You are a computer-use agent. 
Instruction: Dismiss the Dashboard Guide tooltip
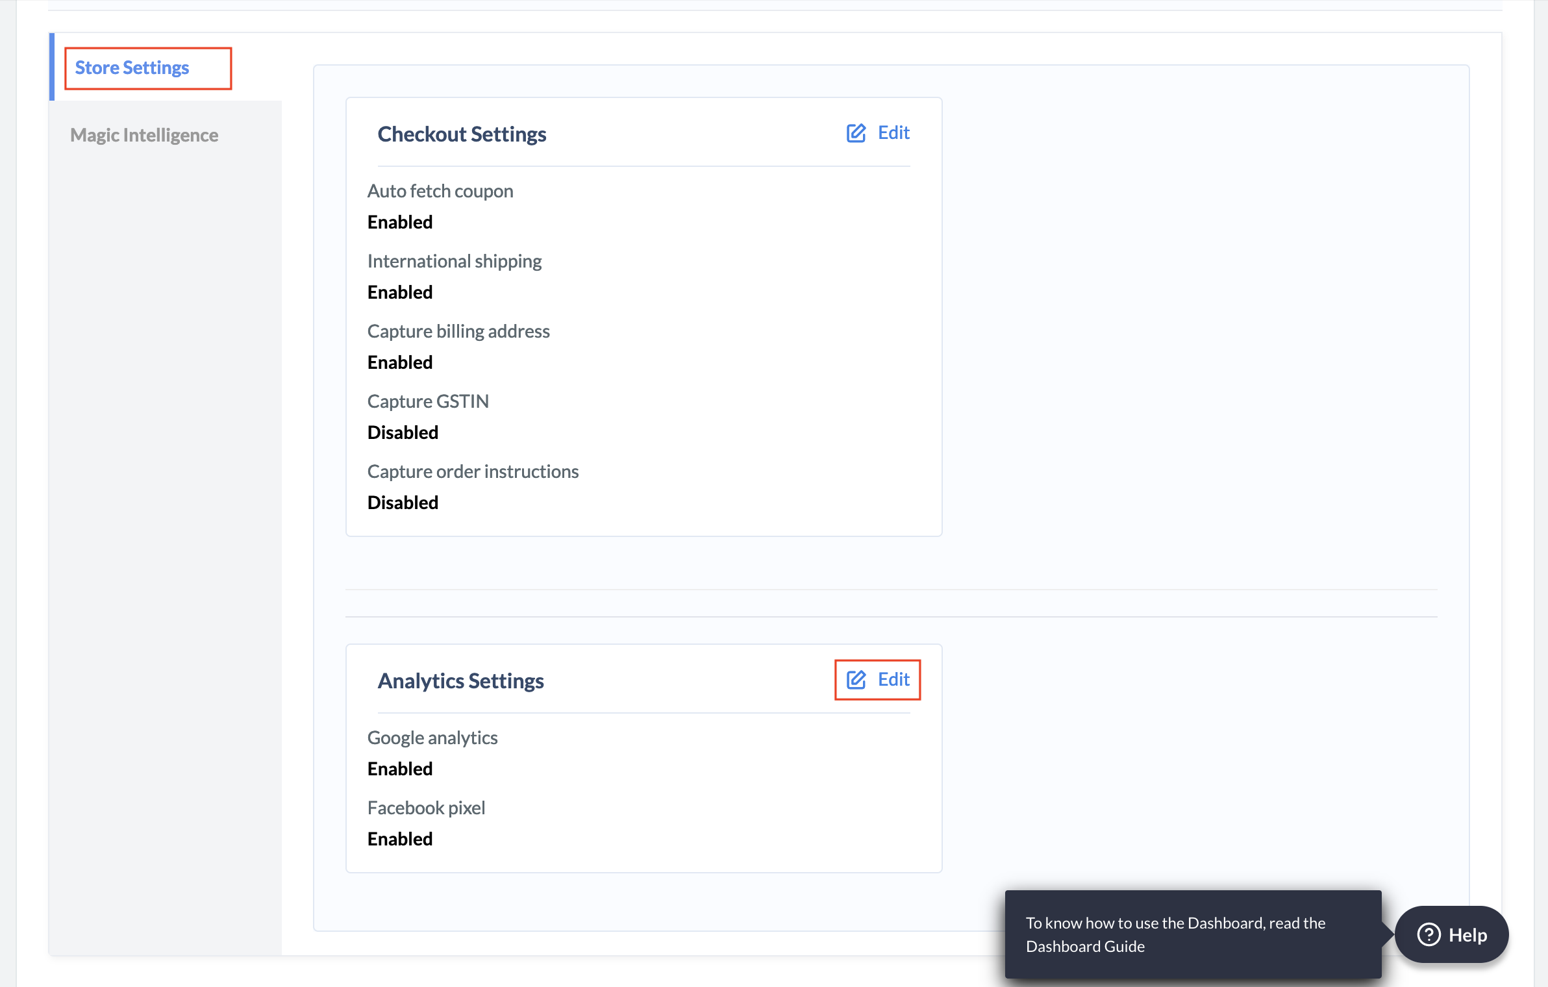click(x=1193, y=934)
